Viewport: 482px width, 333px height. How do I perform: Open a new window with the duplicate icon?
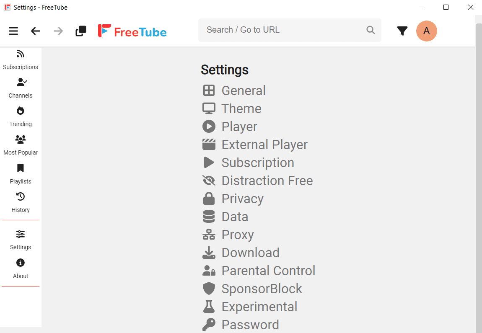click(x=80, y=31)
